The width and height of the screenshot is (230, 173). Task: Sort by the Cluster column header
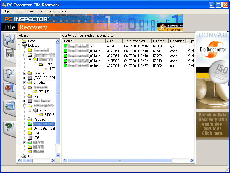pyautogui.click(x=160, y=41)
